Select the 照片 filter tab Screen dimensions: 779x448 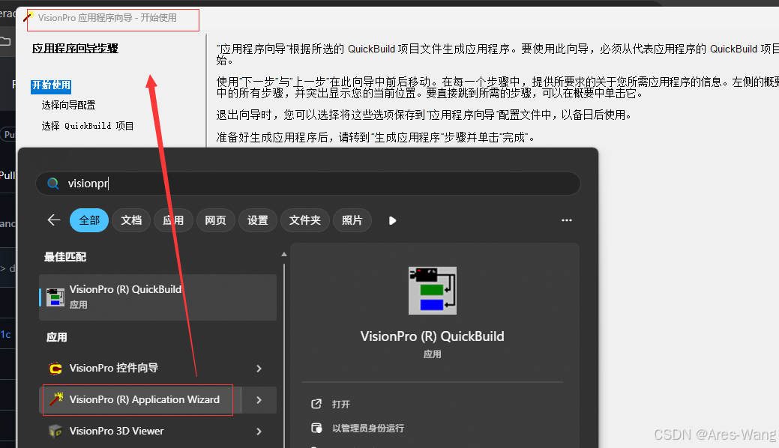coord(352,220)
